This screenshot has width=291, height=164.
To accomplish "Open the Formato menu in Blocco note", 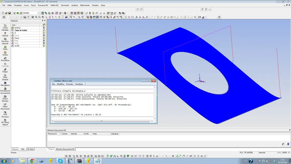I will [x=70, y=84].
